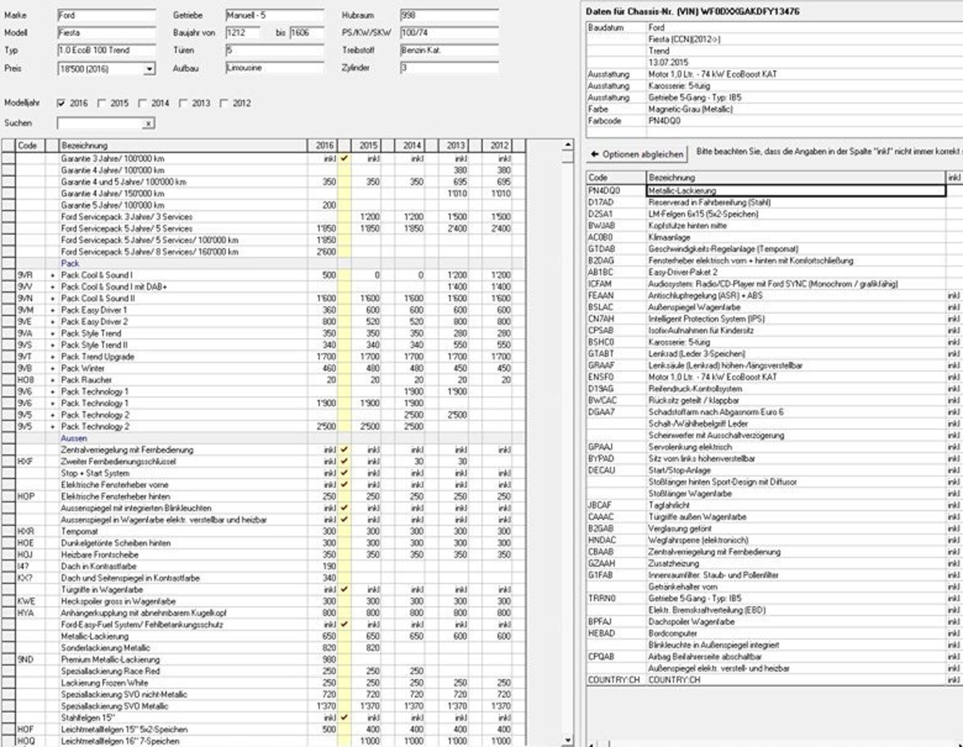Select the Klimaanlage row in VIN options
Viewport: 963px width, 747px height.
click(x=774, y=237)
